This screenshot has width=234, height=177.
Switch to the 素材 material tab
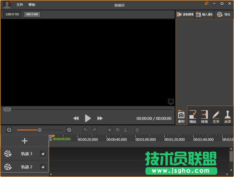click(x=181, y=117)
